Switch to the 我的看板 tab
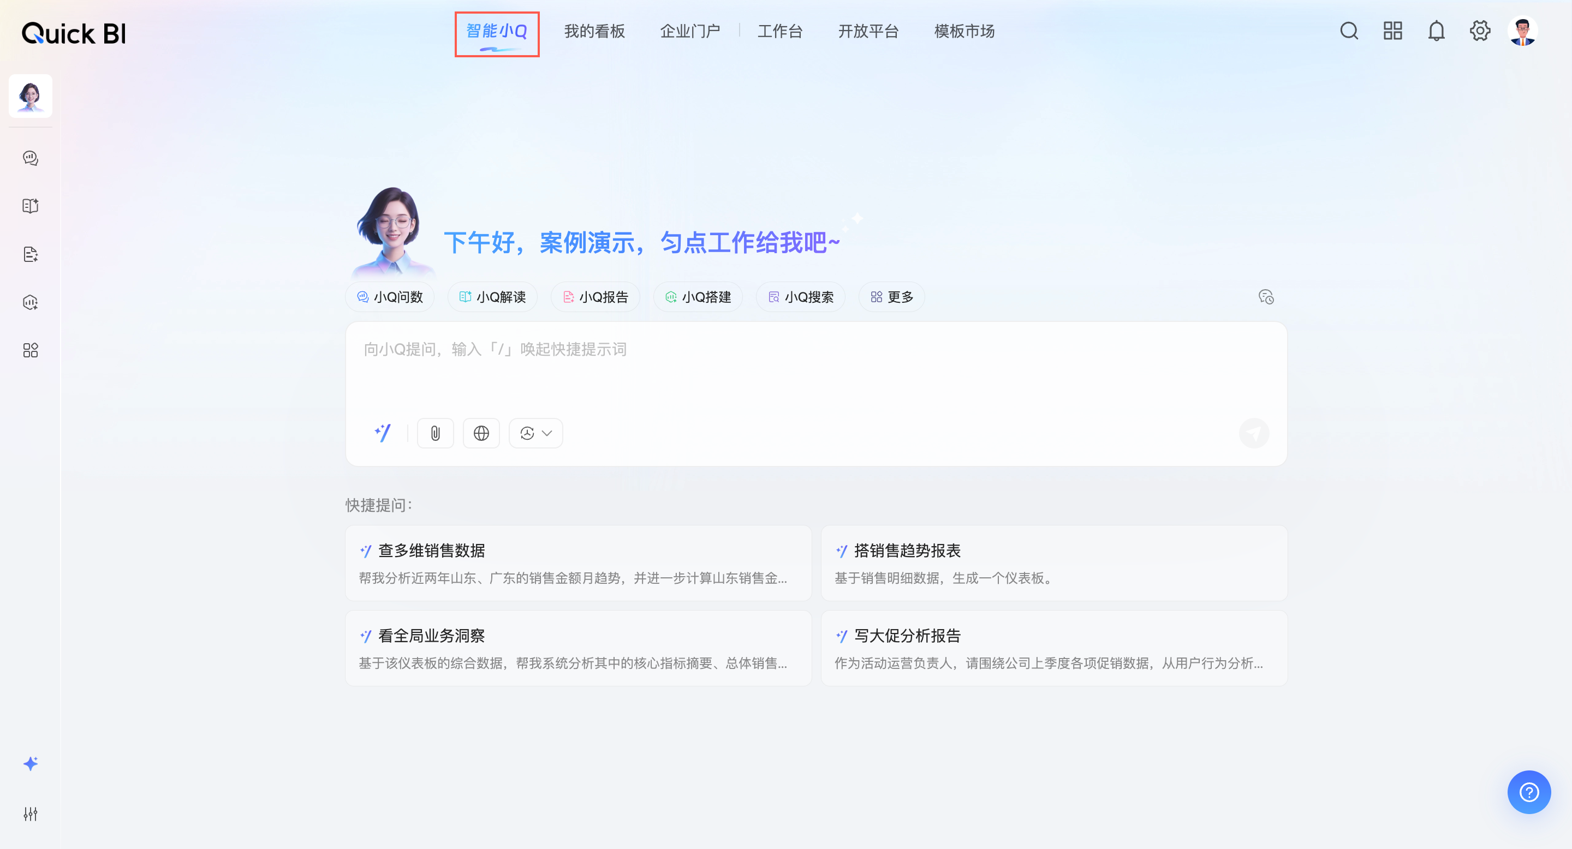 (594, 31)
